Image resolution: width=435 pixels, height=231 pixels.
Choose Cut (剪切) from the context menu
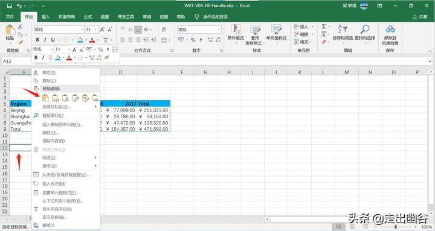pyautogui.click(x=66, y=72)
